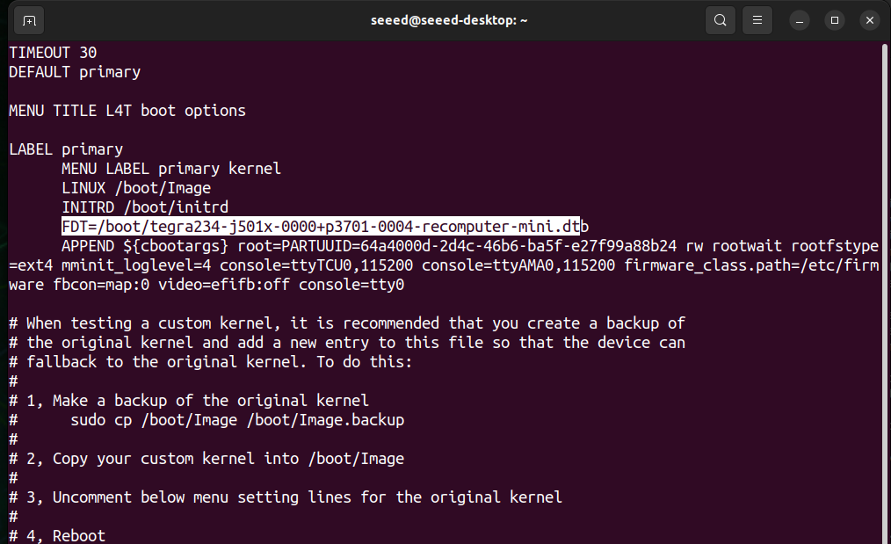The width and height of the screenshot is (891, 544).
Task: Click the TIMEOUT 30 line
Action: (x=53, y=53)
